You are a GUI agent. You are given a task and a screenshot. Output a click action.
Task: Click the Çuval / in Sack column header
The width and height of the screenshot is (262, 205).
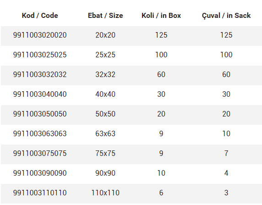(x=226, y=16)
